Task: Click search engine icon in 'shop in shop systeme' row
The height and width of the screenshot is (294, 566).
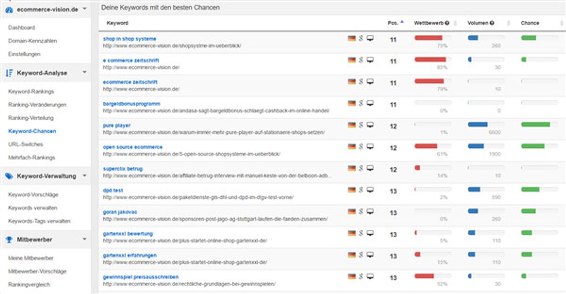Action: click(361, 38)
